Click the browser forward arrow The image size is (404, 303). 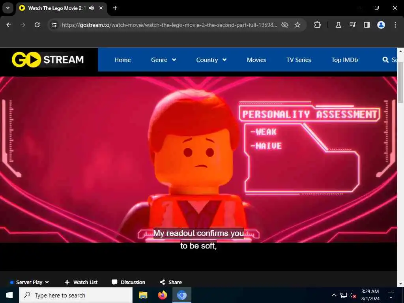point(23,25)
